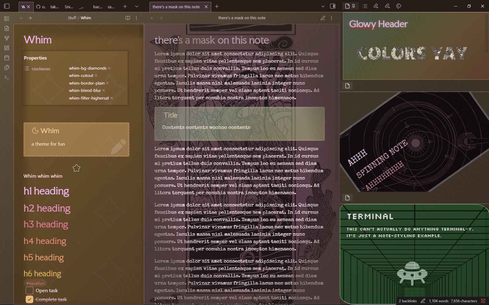The height and width of the screenshot is (305, 489).
Task: Add new tab in left tab group
Action: (x=125, y=6)
